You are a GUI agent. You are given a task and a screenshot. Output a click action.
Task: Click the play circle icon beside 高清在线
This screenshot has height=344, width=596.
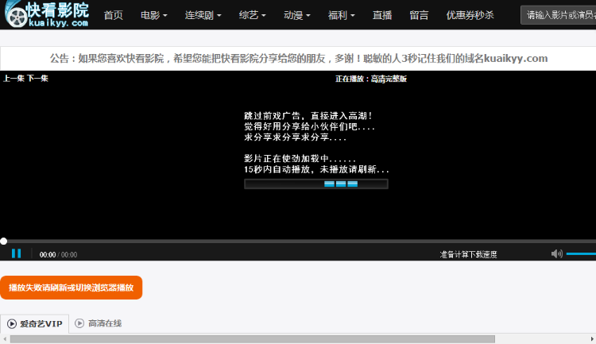[79, 323]
